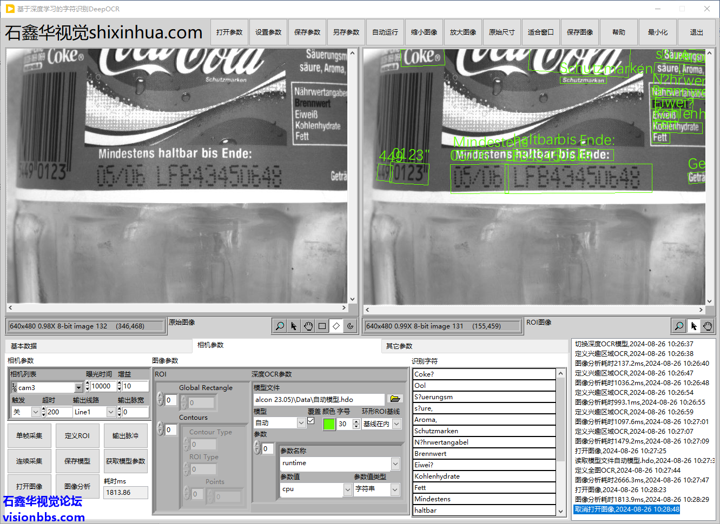Open the runtime parameter name dropdown
Viewport: 720px width, 524px height.
[395, 463]
